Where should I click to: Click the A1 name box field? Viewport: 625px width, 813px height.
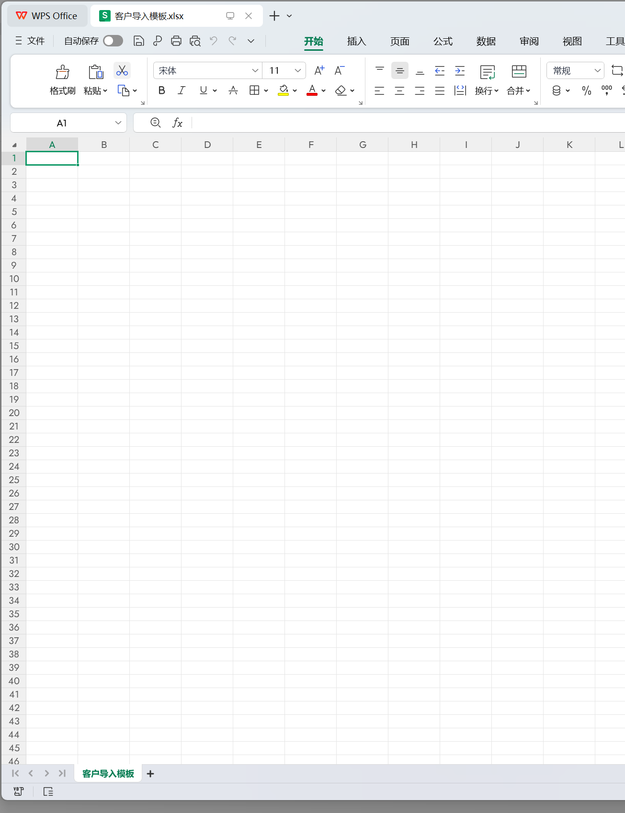pyautogui.click(x=62, y=123)
